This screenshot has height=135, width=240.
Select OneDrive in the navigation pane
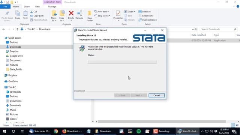(13, 81)
